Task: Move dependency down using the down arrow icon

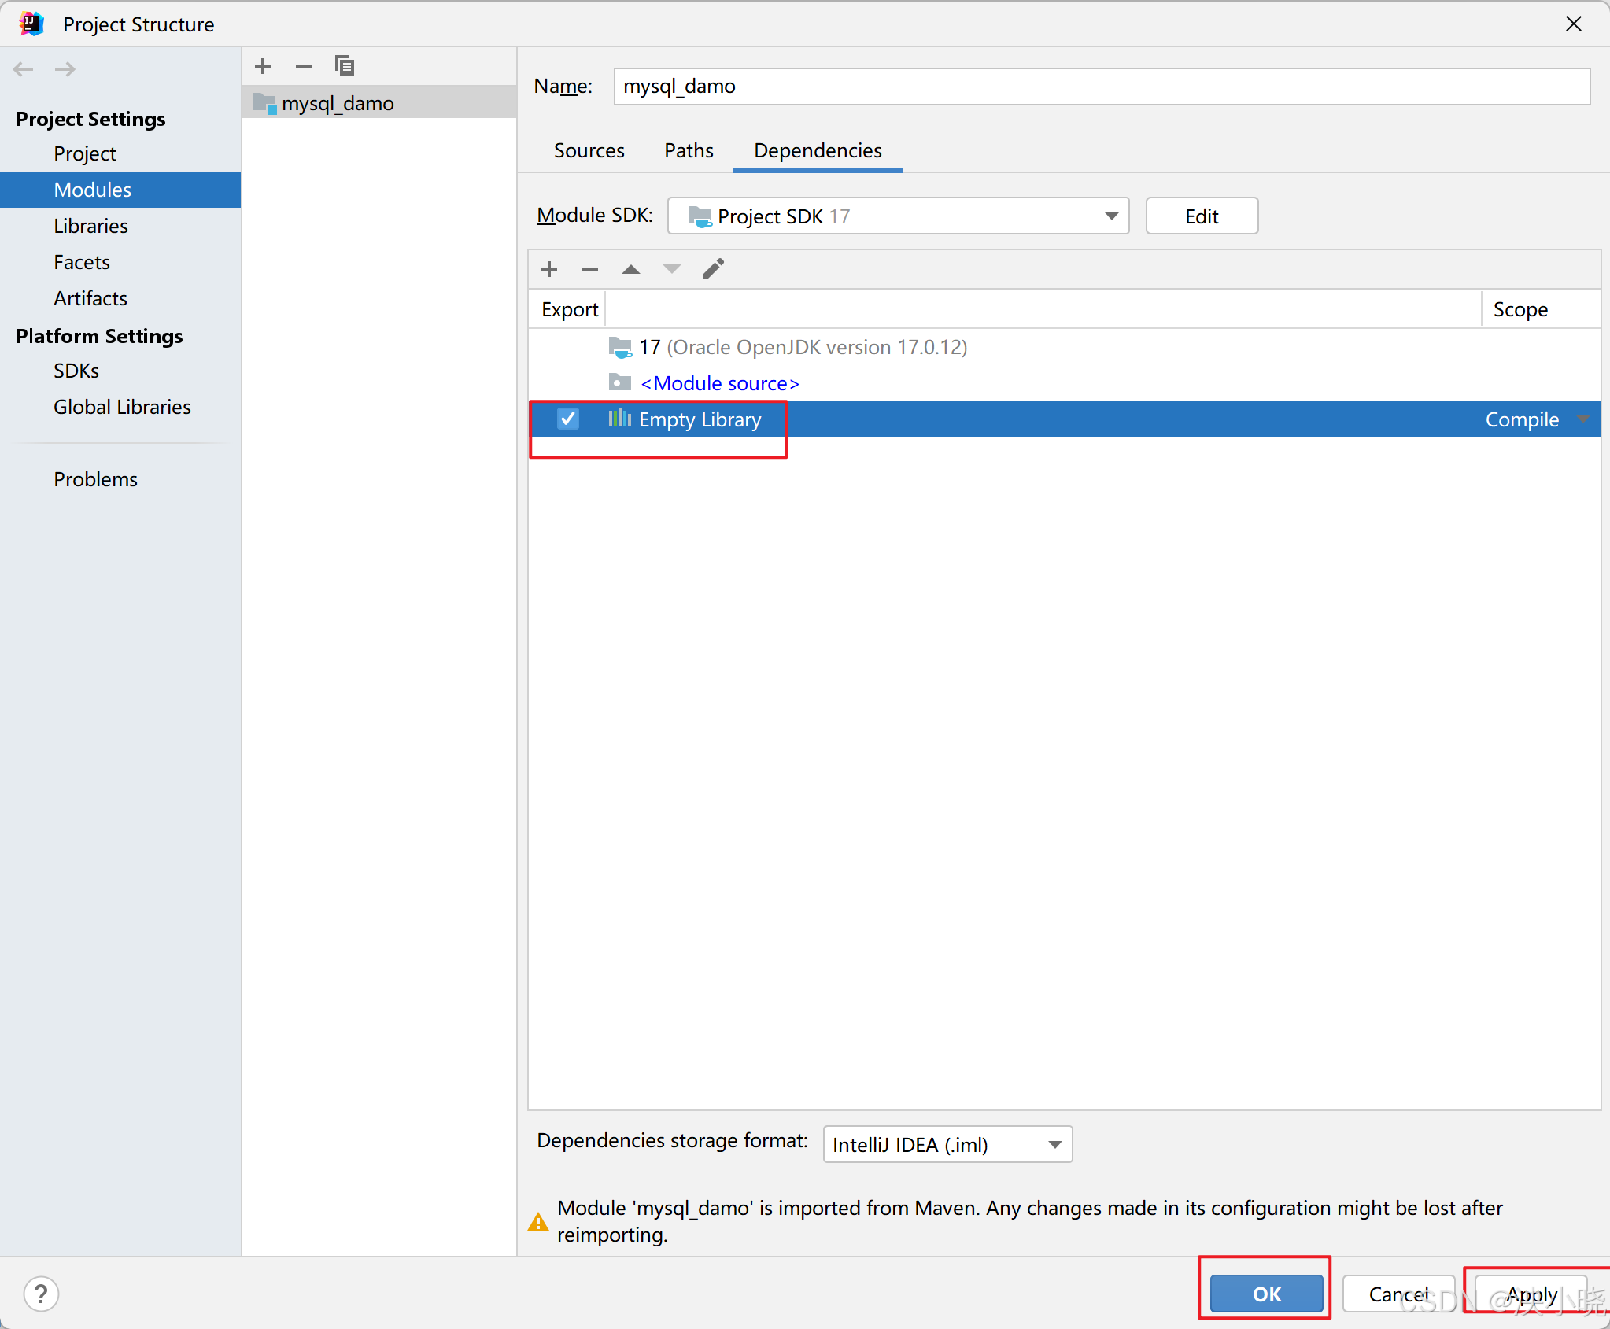Action: pyautogui.click(x=670, y=269)
